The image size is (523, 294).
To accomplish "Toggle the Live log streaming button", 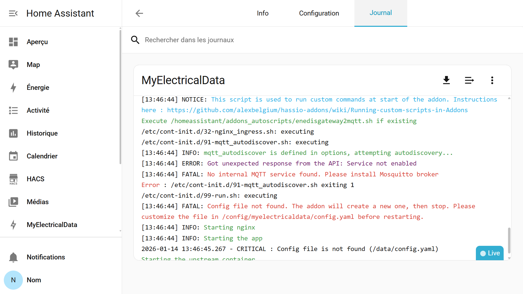I will click(490, 253).
